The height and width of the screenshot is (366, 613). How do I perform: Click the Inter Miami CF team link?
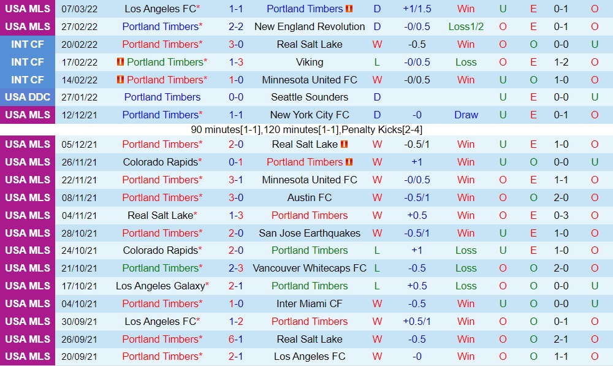click(x=310, y=303)
